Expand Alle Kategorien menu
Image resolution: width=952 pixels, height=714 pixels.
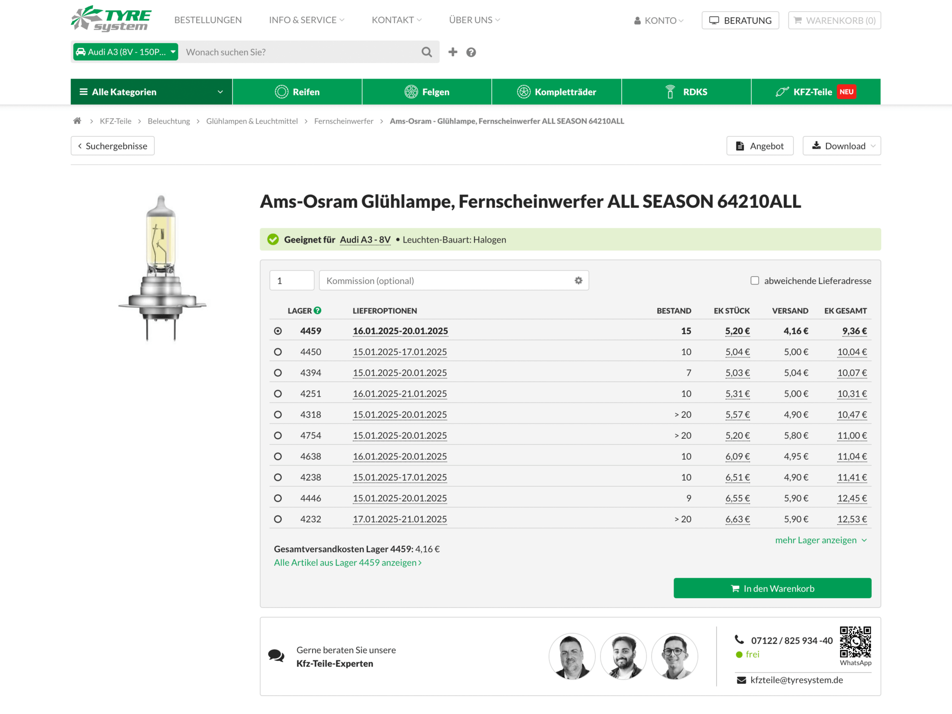151,92
